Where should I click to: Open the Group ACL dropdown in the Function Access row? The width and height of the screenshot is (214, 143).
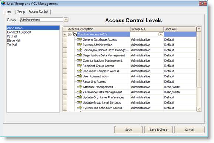click(x=161, y=34)
